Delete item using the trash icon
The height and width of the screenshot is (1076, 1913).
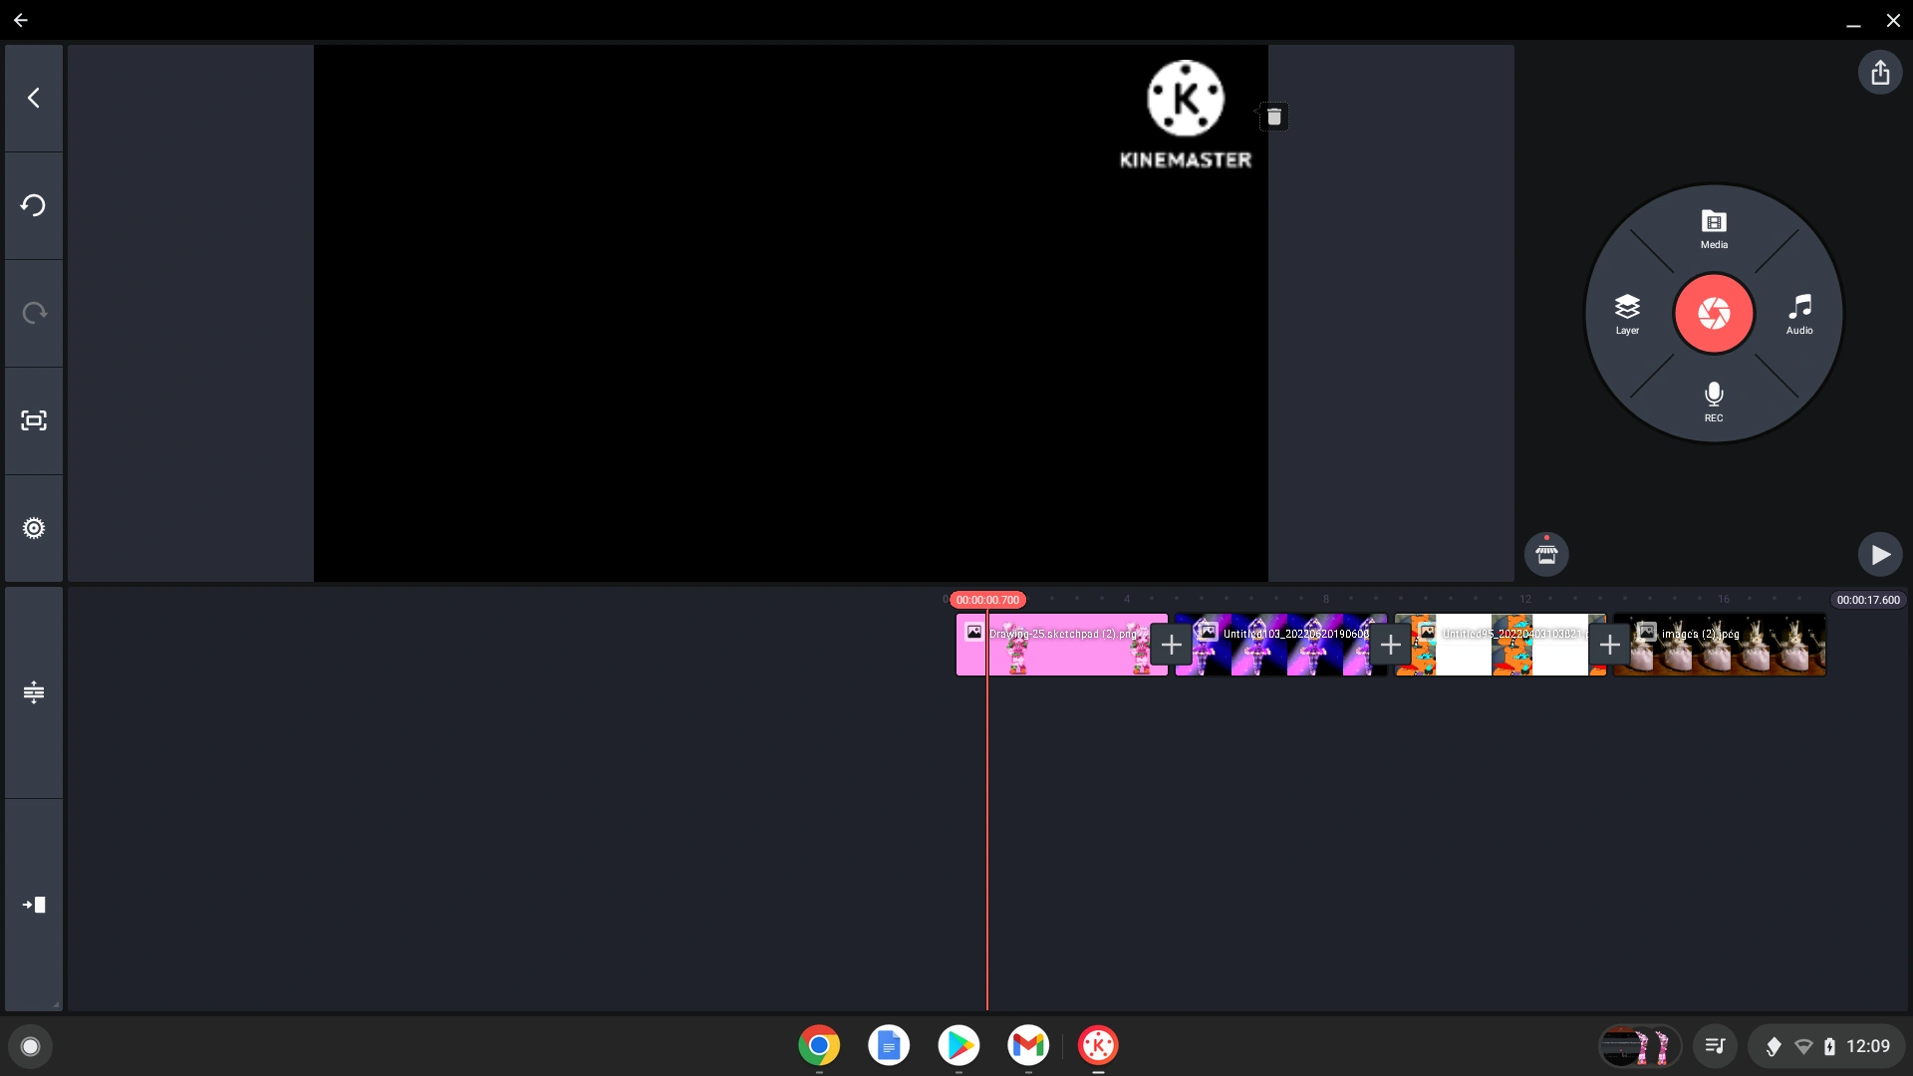1274,117
